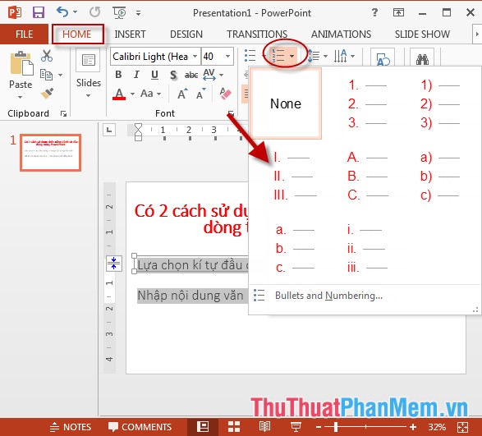Switch to DESIGN tab

click(186, 34)
